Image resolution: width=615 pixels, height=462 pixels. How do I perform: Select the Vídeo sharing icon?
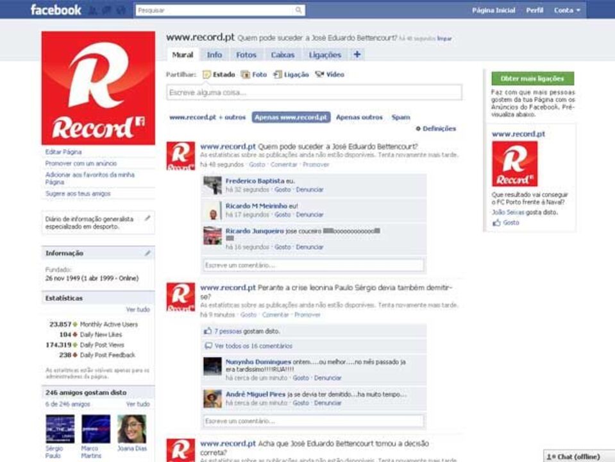tap(319, 74)
